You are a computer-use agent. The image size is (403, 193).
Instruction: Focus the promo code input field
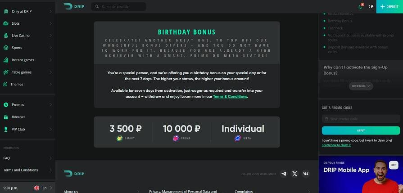pos(361,119)
